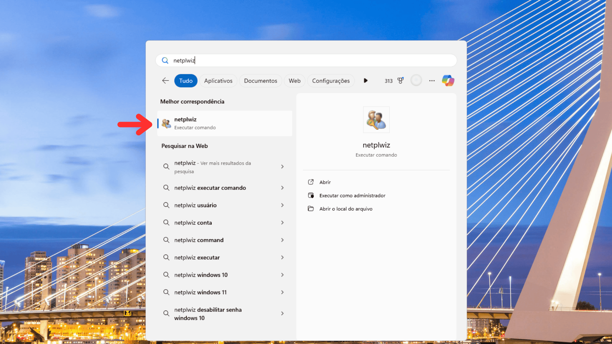Expand chevron for netplwiz executar comando
The height and width of the screenshot is (344, 612).
pyautogui.click(x=282, y=188)
